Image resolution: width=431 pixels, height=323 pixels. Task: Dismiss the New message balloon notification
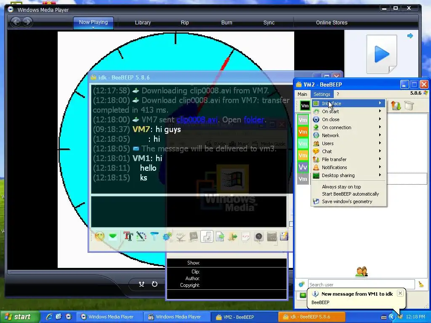click(400, 293)
